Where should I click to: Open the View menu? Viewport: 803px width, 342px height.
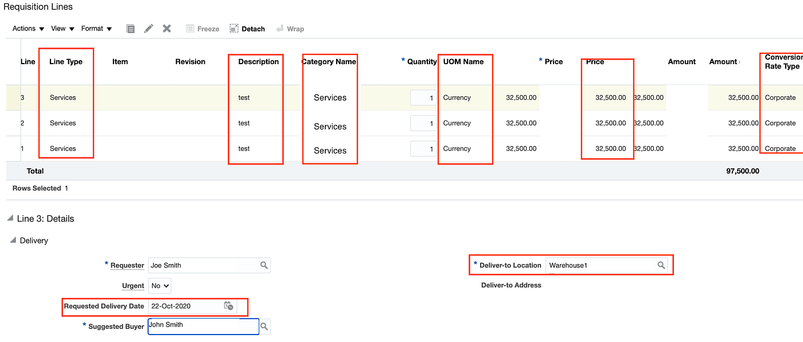(x=59, y=28)
